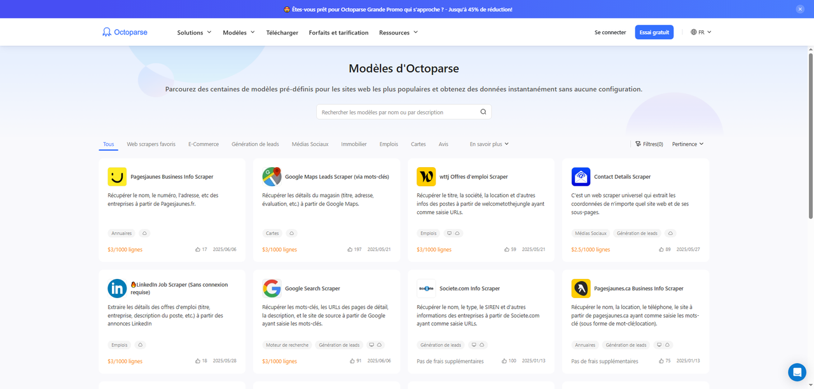
Task: Click Se connecter
Action: click(610, 32)
